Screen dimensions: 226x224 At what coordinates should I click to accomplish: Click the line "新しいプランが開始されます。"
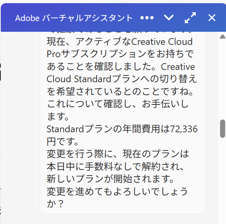(x=110, y=179)
